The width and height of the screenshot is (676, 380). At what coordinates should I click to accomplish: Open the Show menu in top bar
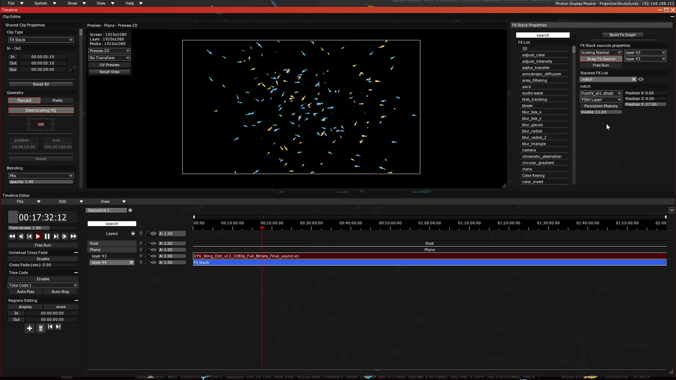pos(76,3)
